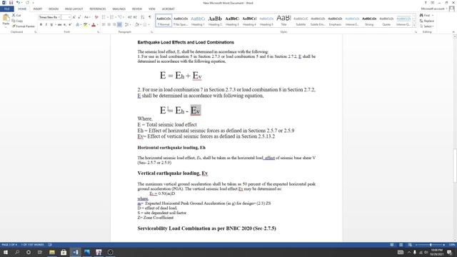
Task: Justify the paragraph text
Action: tap(119, 25)
